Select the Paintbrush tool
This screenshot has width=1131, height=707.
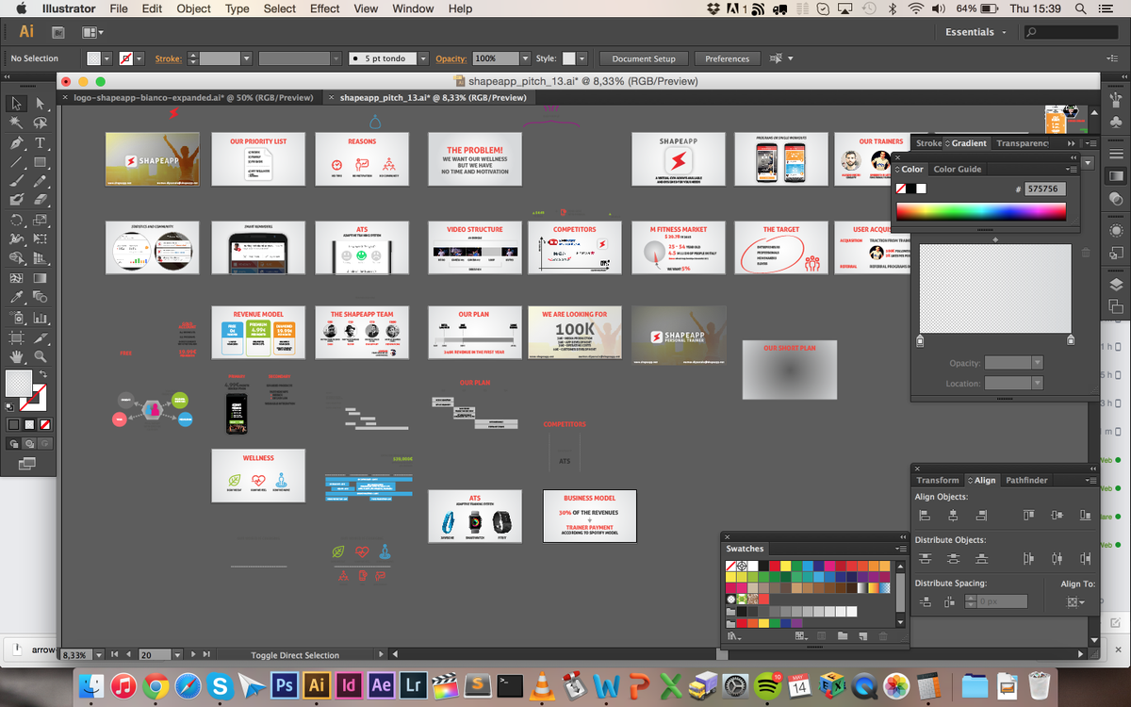[16, 182]
